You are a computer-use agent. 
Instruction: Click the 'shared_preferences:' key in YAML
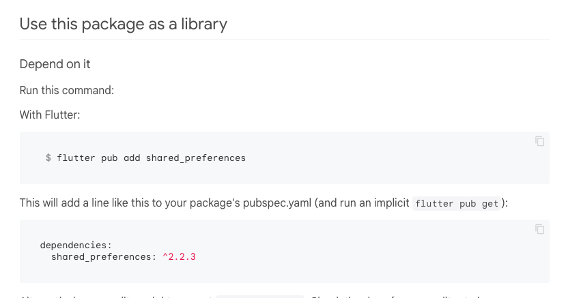104,257
